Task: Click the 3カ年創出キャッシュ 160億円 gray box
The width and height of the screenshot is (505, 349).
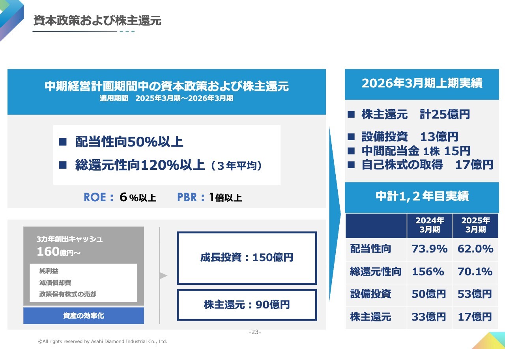Action: (x=84, y=245)
